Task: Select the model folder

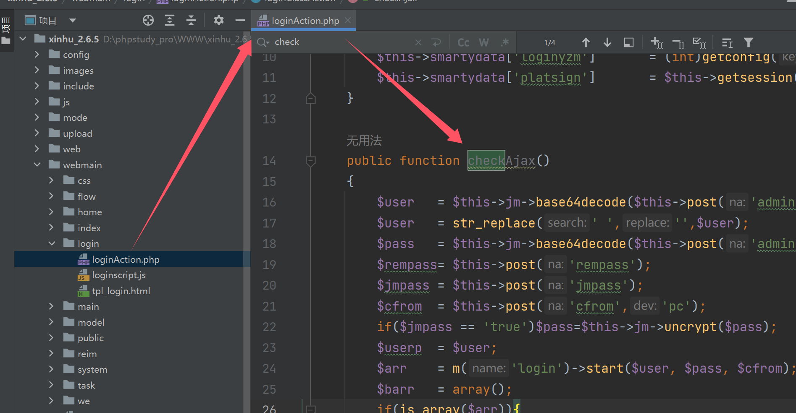Action: [91, 322]
